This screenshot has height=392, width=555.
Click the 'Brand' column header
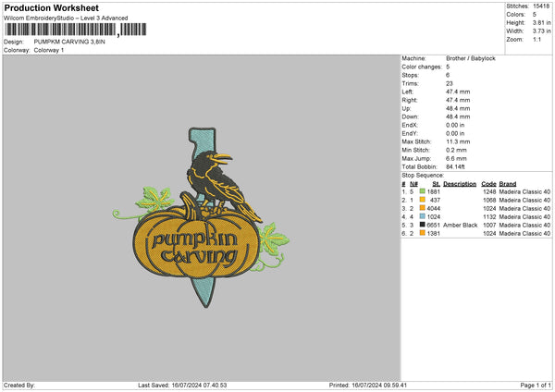(508, 184)
